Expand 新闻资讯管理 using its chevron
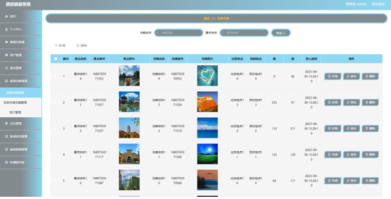The width and height of the screenshot is (391, 199). [37, 137]
